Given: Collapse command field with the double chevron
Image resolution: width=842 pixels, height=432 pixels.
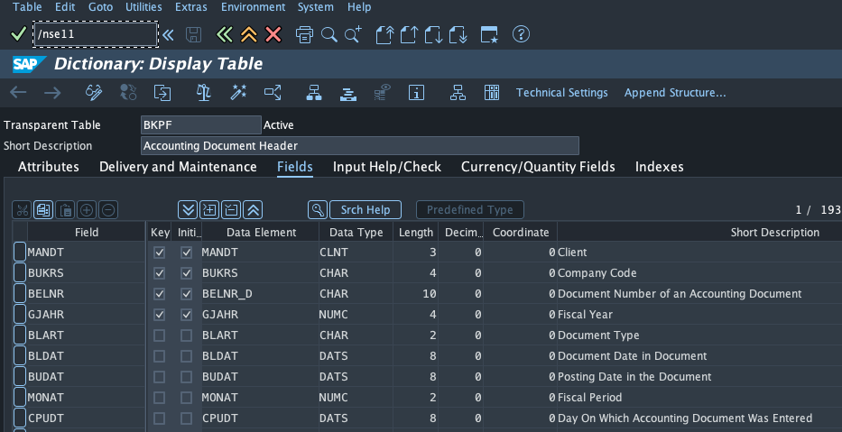Looking at the screenshot, I should [x=168, y=35].
